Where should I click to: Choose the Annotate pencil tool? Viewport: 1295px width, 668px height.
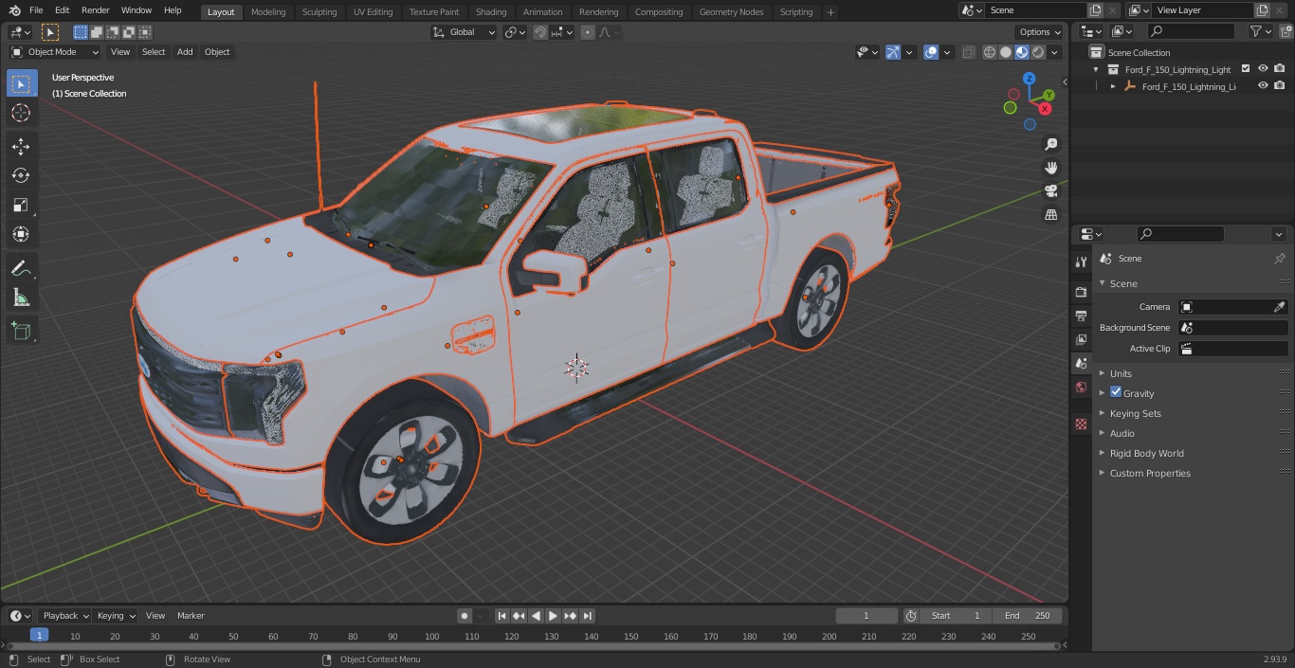[x=21, y=268]
